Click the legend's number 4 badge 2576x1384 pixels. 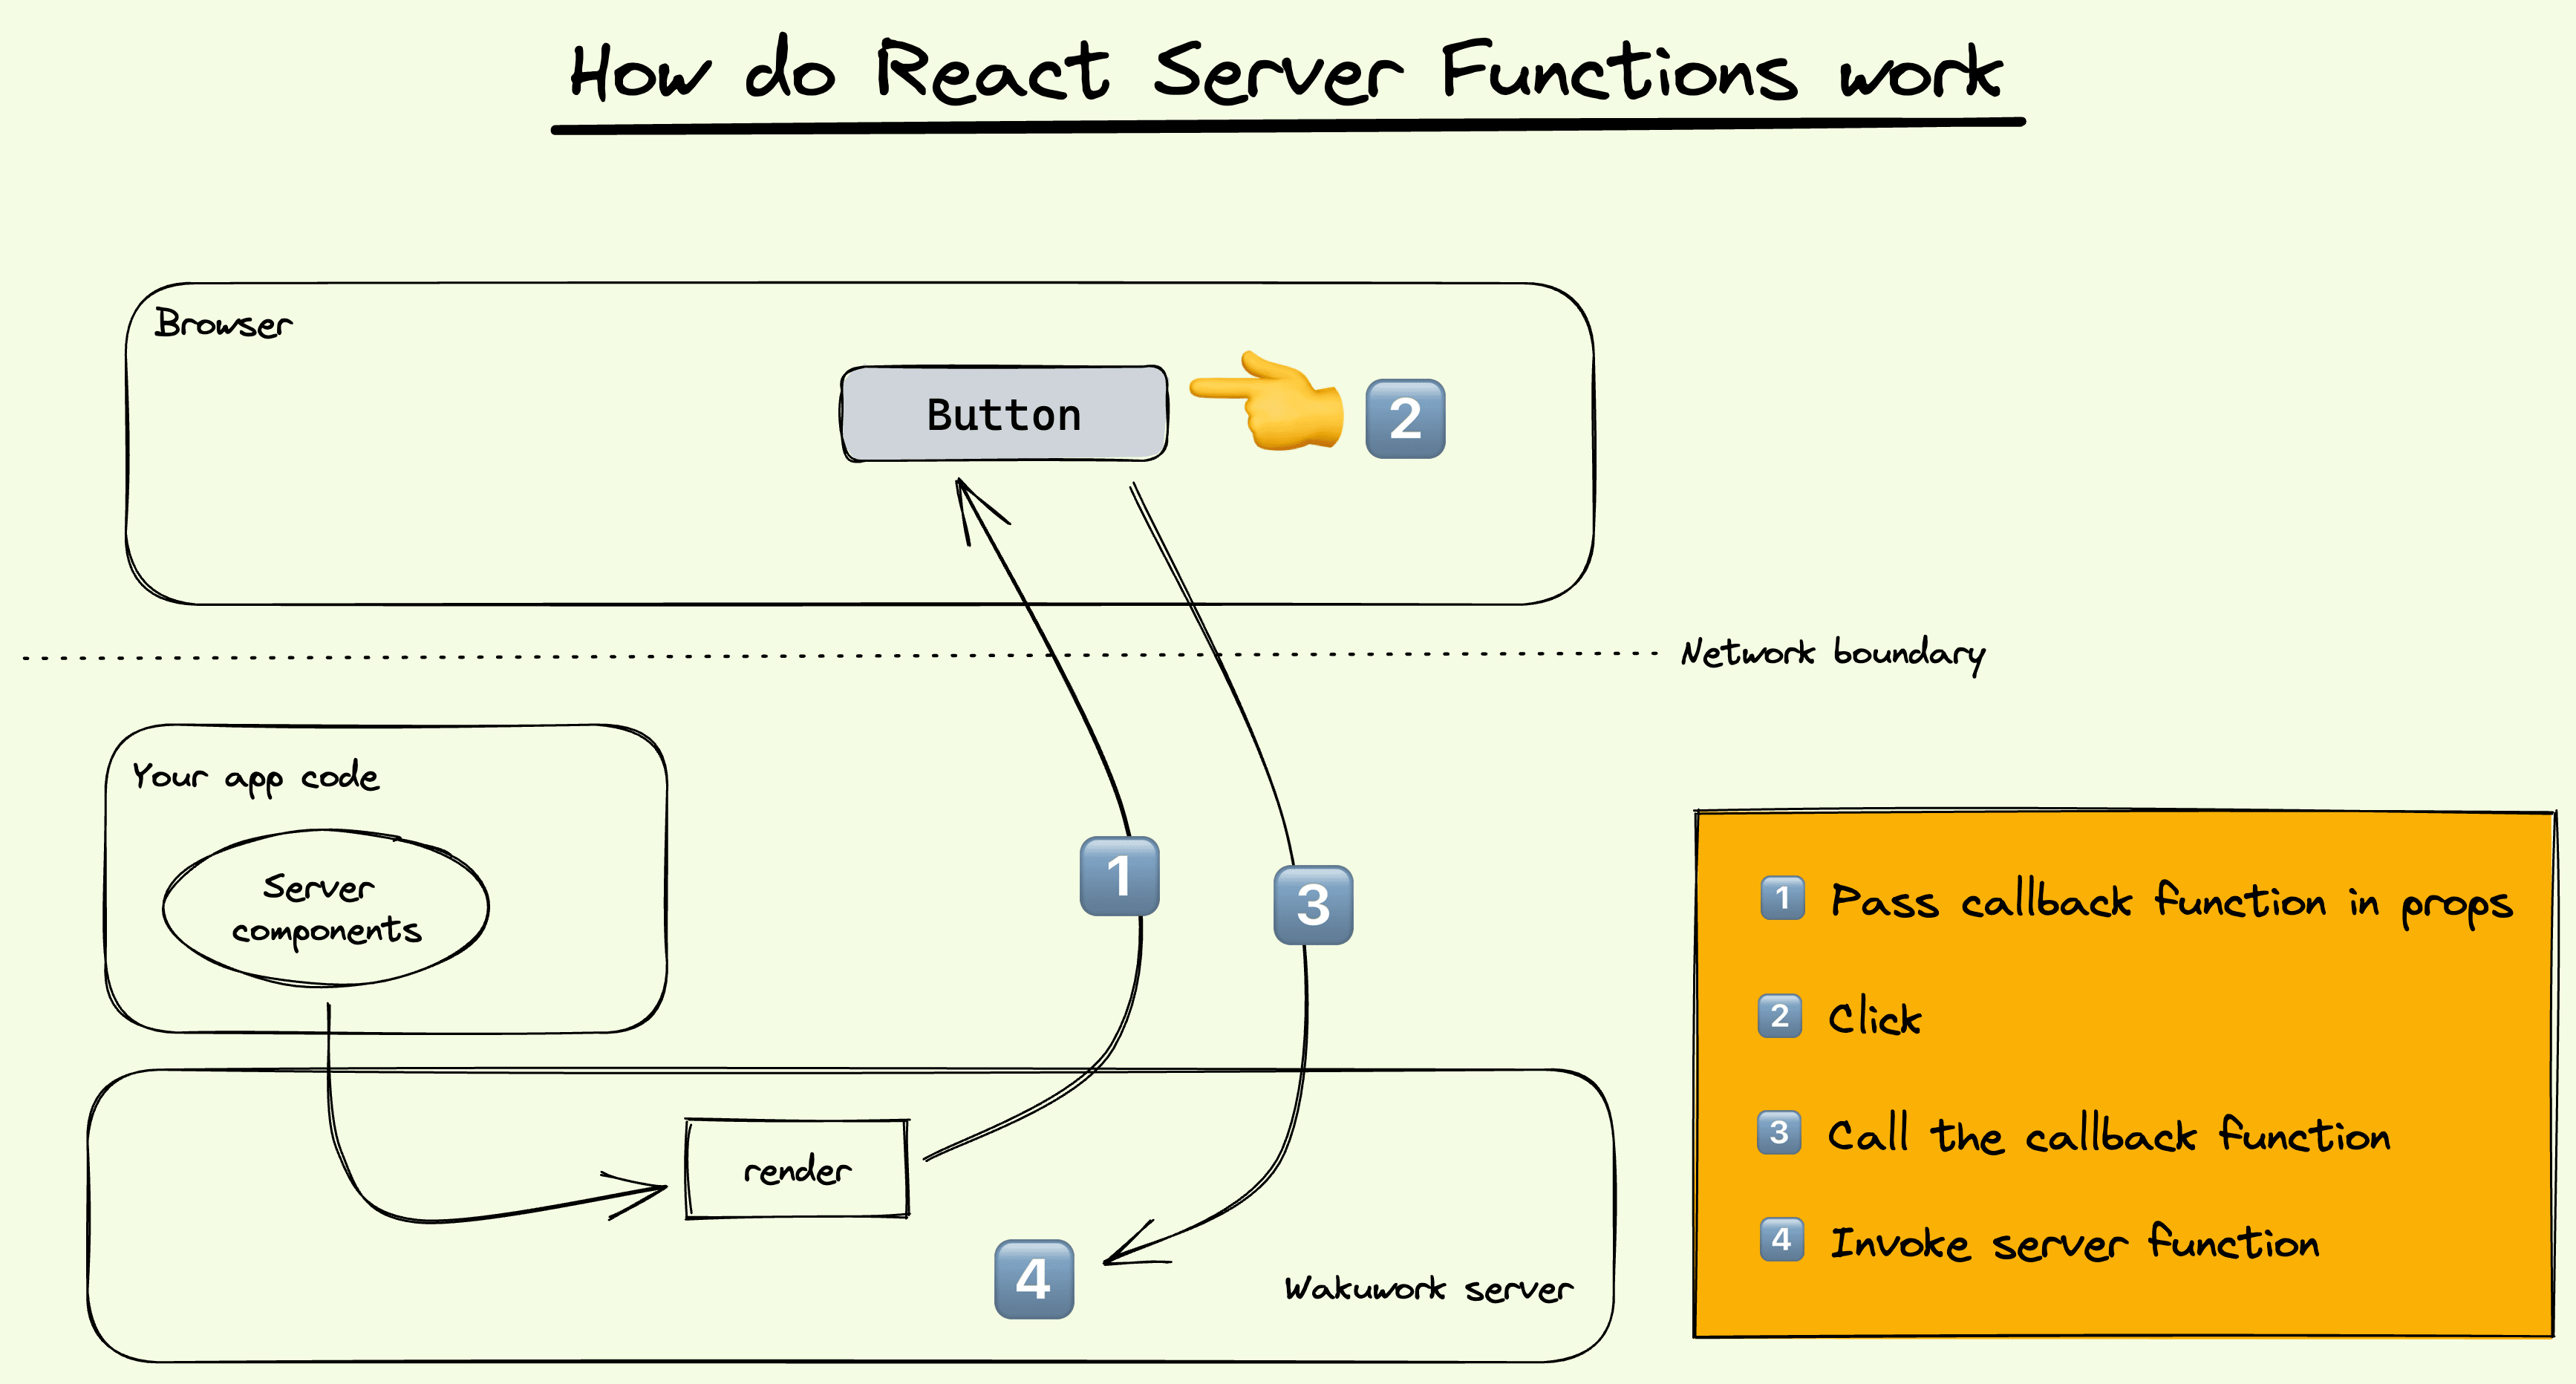1781,1240
